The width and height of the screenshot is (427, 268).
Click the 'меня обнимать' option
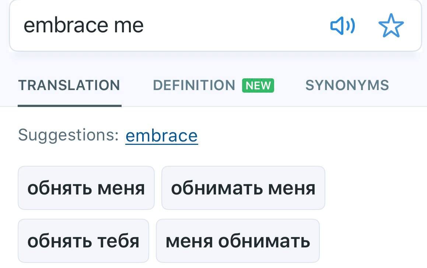click(x=238, y=240)
